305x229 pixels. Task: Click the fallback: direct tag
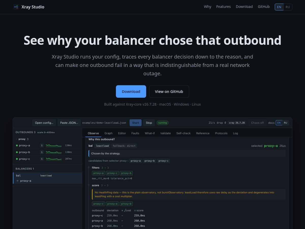124,146
